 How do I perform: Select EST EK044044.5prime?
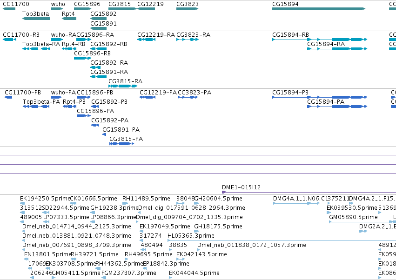pos(194,273)
